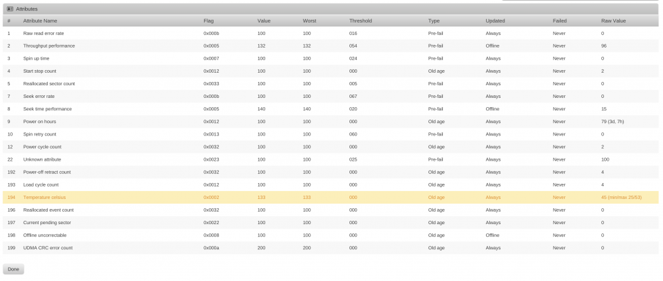This screenshot has height=281, width=663.
Task: Click raw value 15 in Seek time row
Action: [604, 109]
